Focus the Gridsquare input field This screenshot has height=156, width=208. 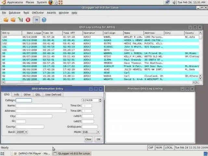pyautogui.click(x=90, y=127)
